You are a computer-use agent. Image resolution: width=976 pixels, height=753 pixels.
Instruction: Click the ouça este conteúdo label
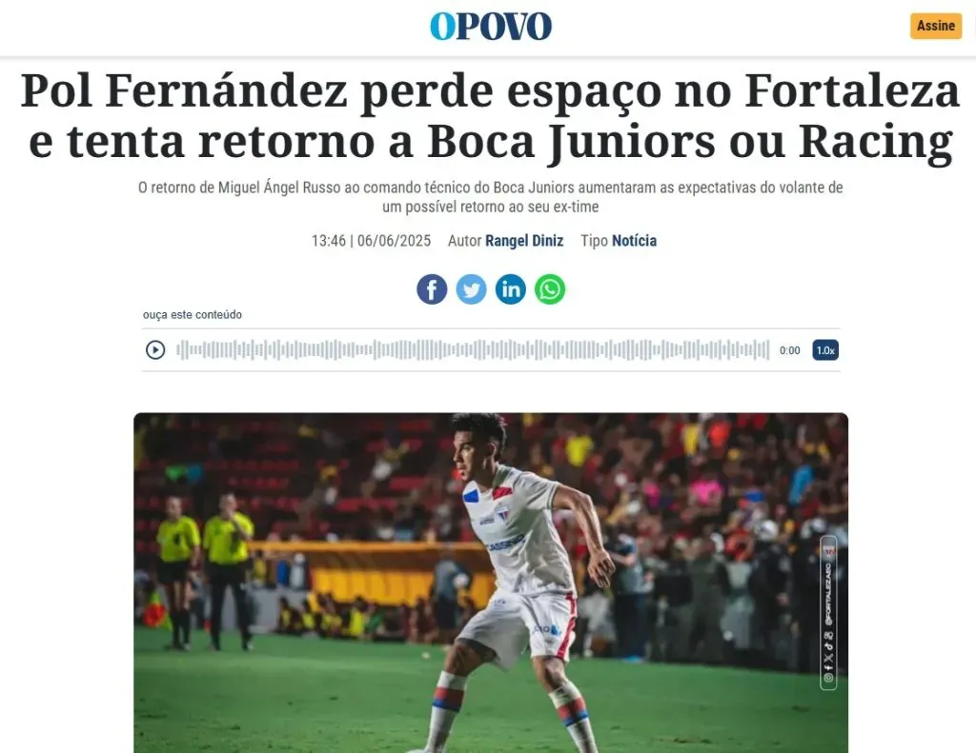(193, 315)
